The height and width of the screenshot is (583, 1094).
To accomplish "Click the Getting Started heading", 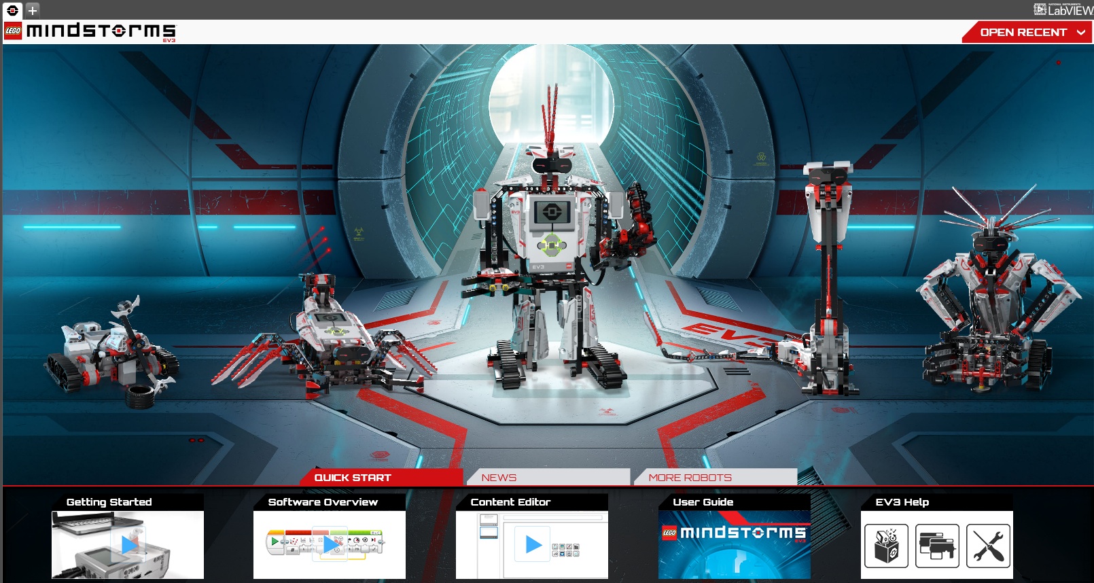I will [109, 502].
